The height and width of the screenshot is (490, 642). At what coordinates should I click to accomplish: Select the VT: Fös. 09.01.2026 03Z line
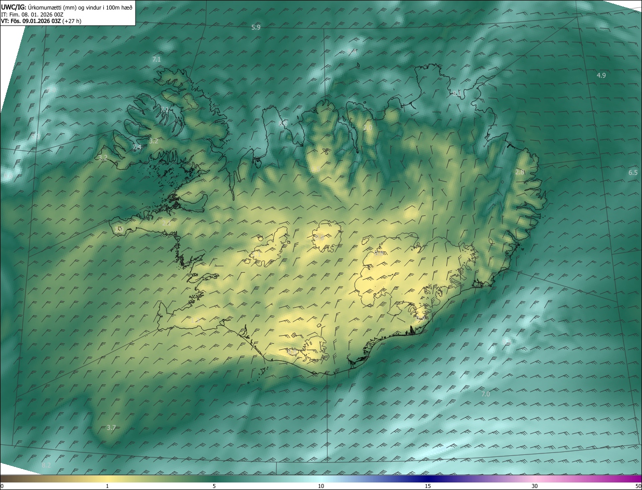point(41,21)
